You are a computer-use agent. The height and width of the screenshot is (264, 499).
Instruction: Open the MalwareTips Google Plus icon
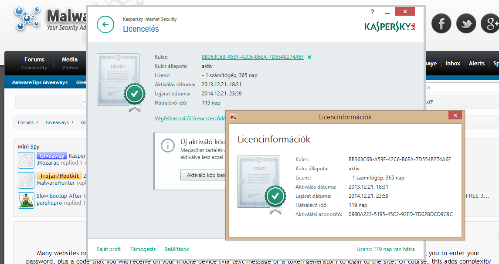pos(490,23)
